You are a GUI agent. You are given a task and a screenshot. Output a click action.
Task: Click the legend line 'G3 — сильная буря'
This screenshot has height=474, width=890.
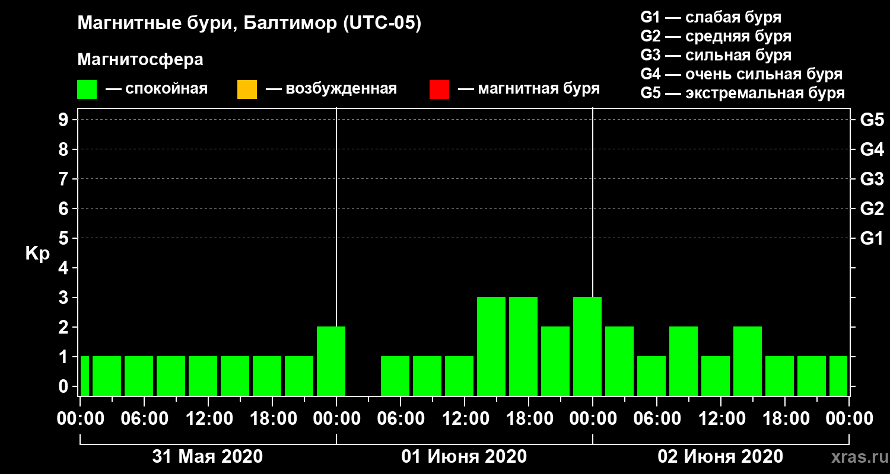coord(716,55)
